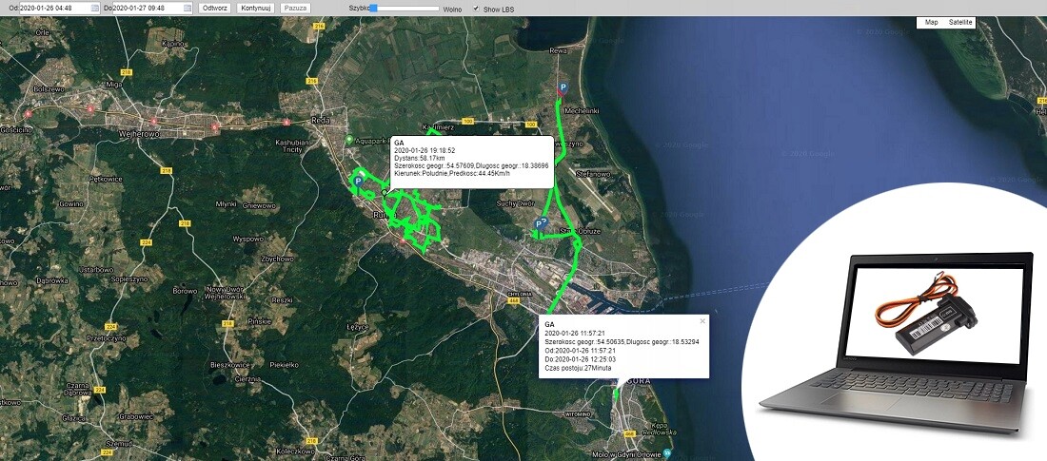Click the parking marker near Mechelinki
This screenshot has height=461, width=1047.
[562, 87]
